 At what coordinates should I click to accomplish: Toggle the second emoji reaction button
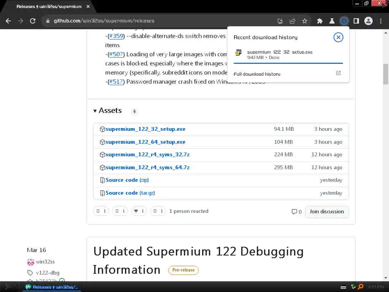click(120, 211)
